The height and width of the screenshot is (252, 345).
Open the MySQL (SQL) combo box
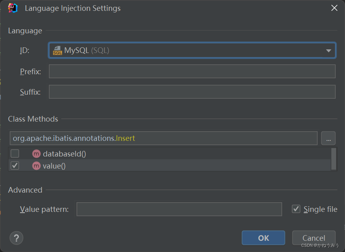click(192, 51)
